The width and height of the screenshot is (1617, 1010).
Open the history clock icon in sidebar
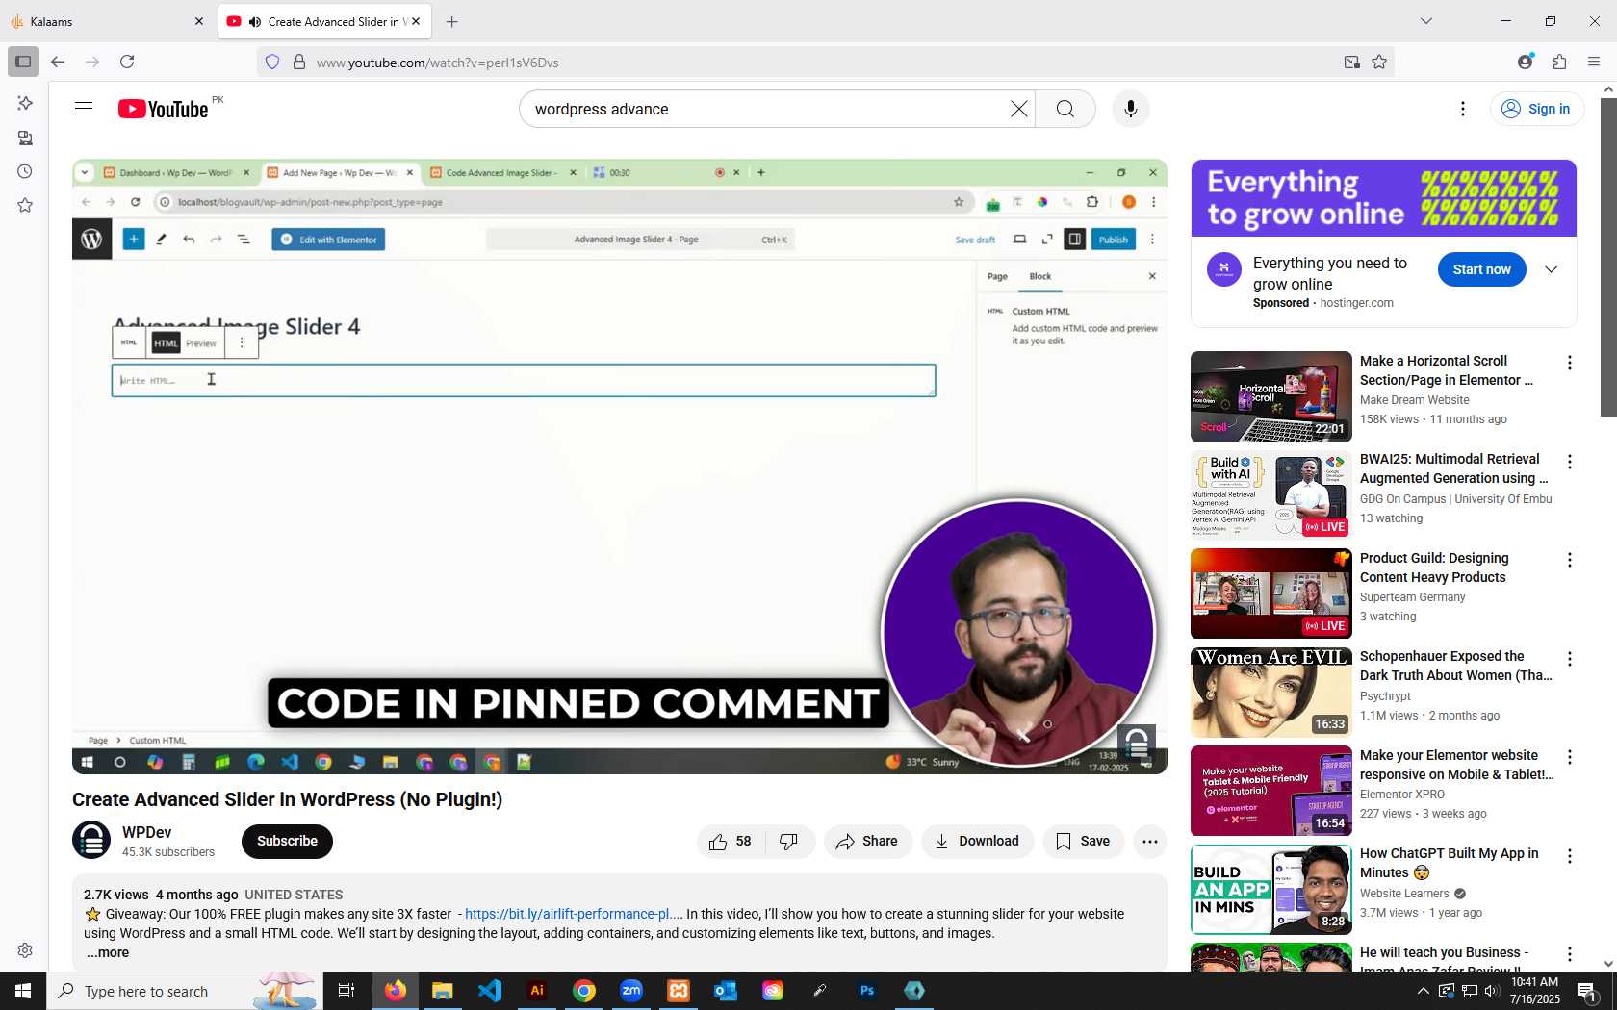tap(25, 171)
